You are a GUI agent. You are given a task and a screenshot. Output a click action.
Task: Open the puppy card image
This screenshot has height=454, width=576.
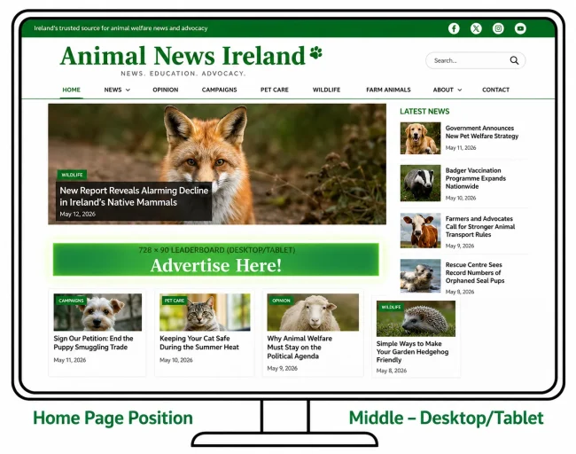pos(97,312)
